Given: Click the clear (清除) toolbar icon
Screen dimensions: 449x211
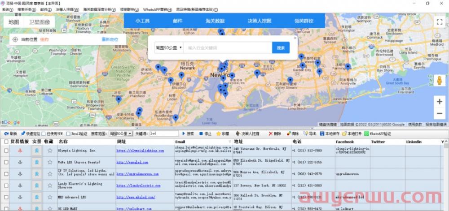Looking at the screenshot, I should click(x=288, y=133).
